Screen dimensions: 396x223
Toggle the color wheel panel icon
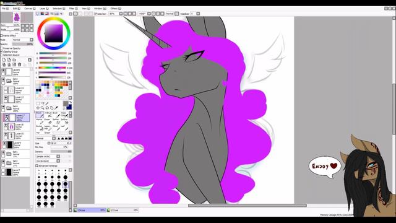(38, 14)
